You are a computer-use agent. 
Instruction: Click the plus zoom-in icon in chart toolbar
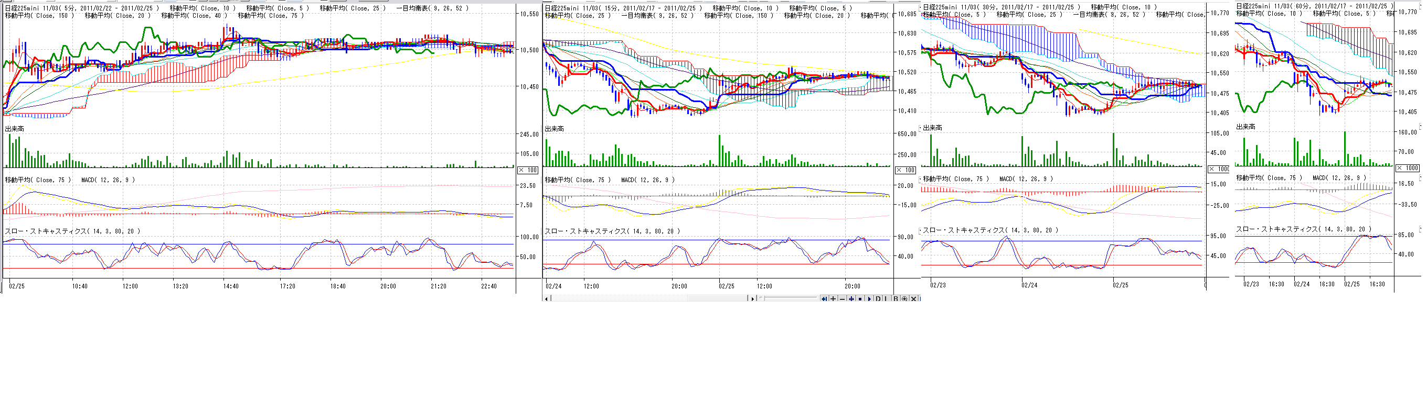point(833,299)
